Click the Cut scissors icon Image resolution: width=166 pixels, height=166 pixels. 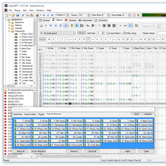pyautogui.click(x=23, y=15)
